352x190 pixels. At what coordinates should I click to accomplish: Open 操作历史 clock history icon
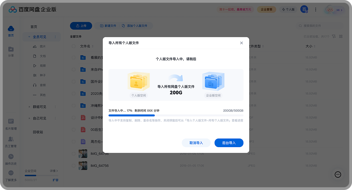[11, 156]
